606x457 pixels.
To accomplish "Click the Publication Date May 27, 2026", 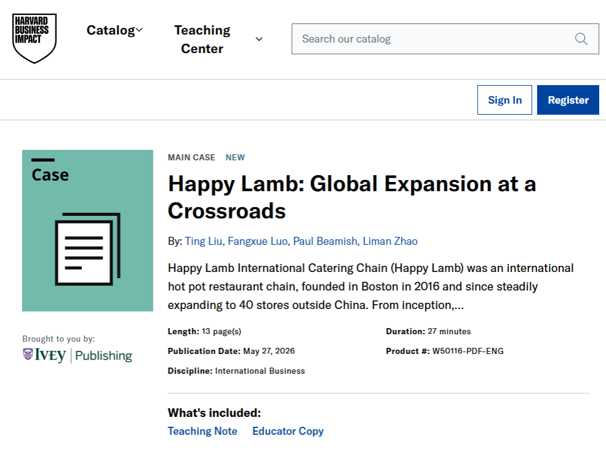I will (231, 351).
